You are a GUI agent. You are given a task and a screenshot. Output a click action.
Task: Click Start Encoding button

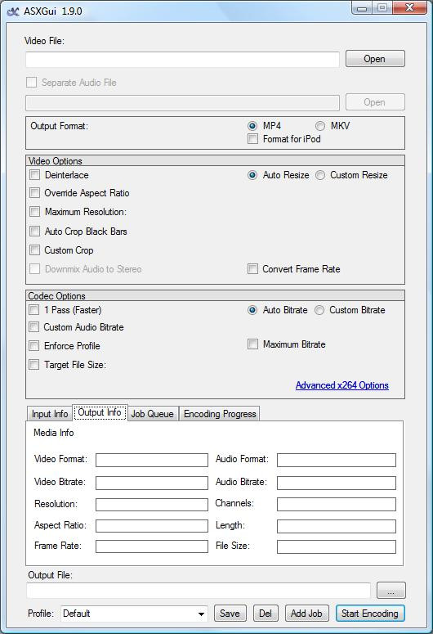point(370,614)
